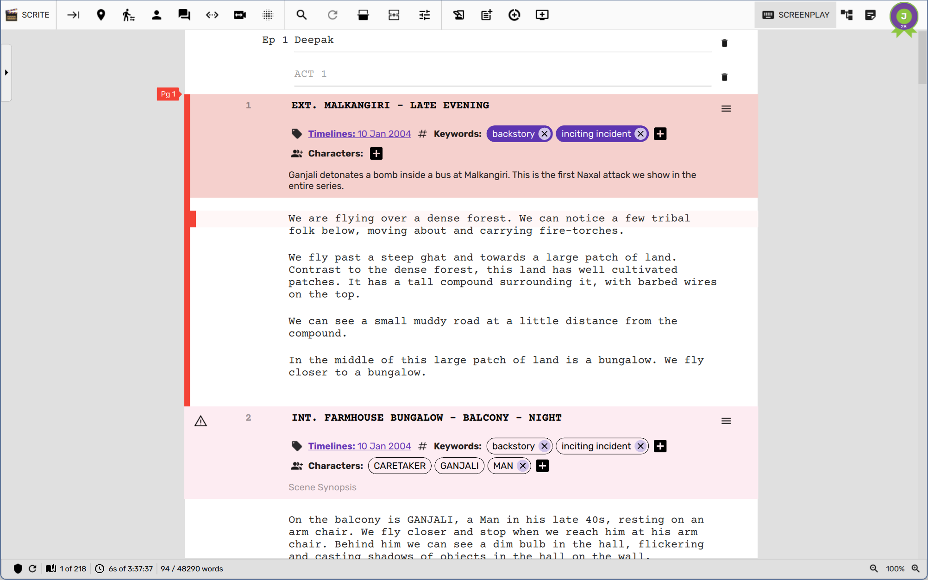Image resolution: width=928 pixels, height=580 pixels.
Task: Delete the ACT 1 heading with its trash icon
Action: click(724, 77)
